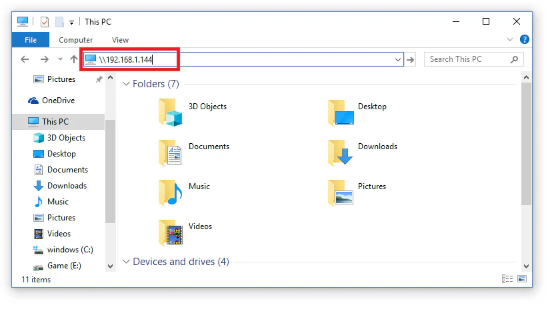Select Videos in navigation pane
Viewport: 552px width, 317px height.
[x=52, y=234]
